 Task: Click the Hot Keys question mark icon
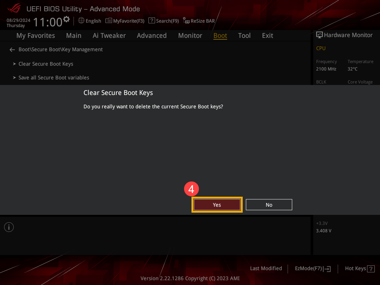[371, 269]
